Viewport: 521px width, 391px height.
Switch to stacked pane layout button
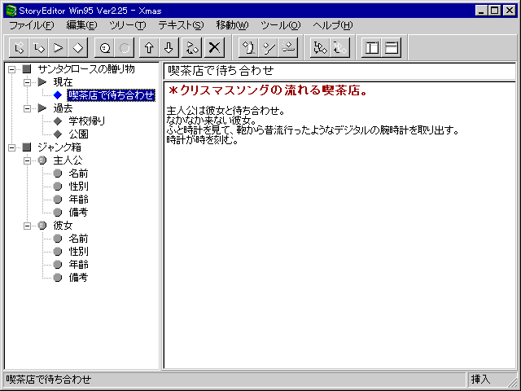391,48
